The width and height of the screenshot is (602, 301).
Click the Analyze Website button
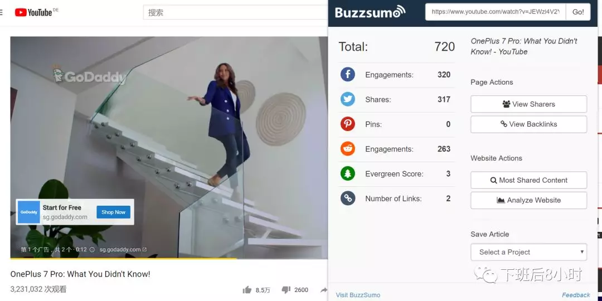(528, 200)
